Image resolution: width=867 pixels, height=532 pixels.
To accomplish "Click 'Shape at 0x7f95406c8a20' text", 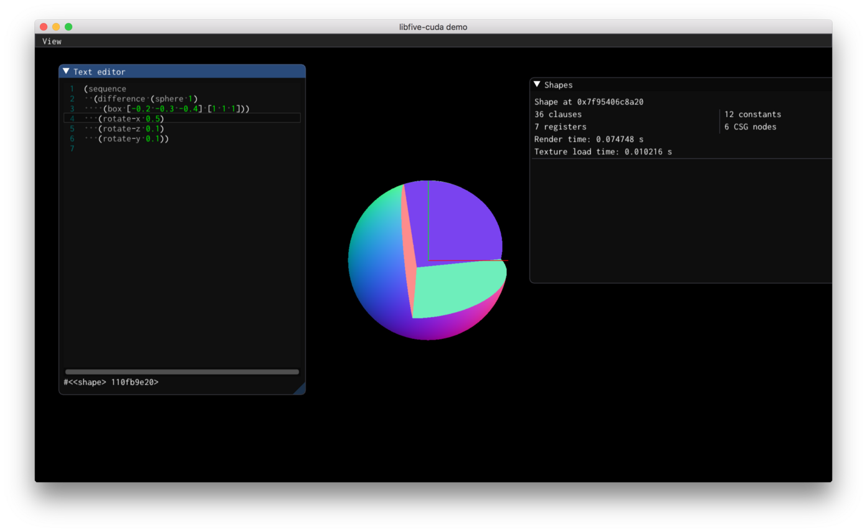I will coord(589,102).
